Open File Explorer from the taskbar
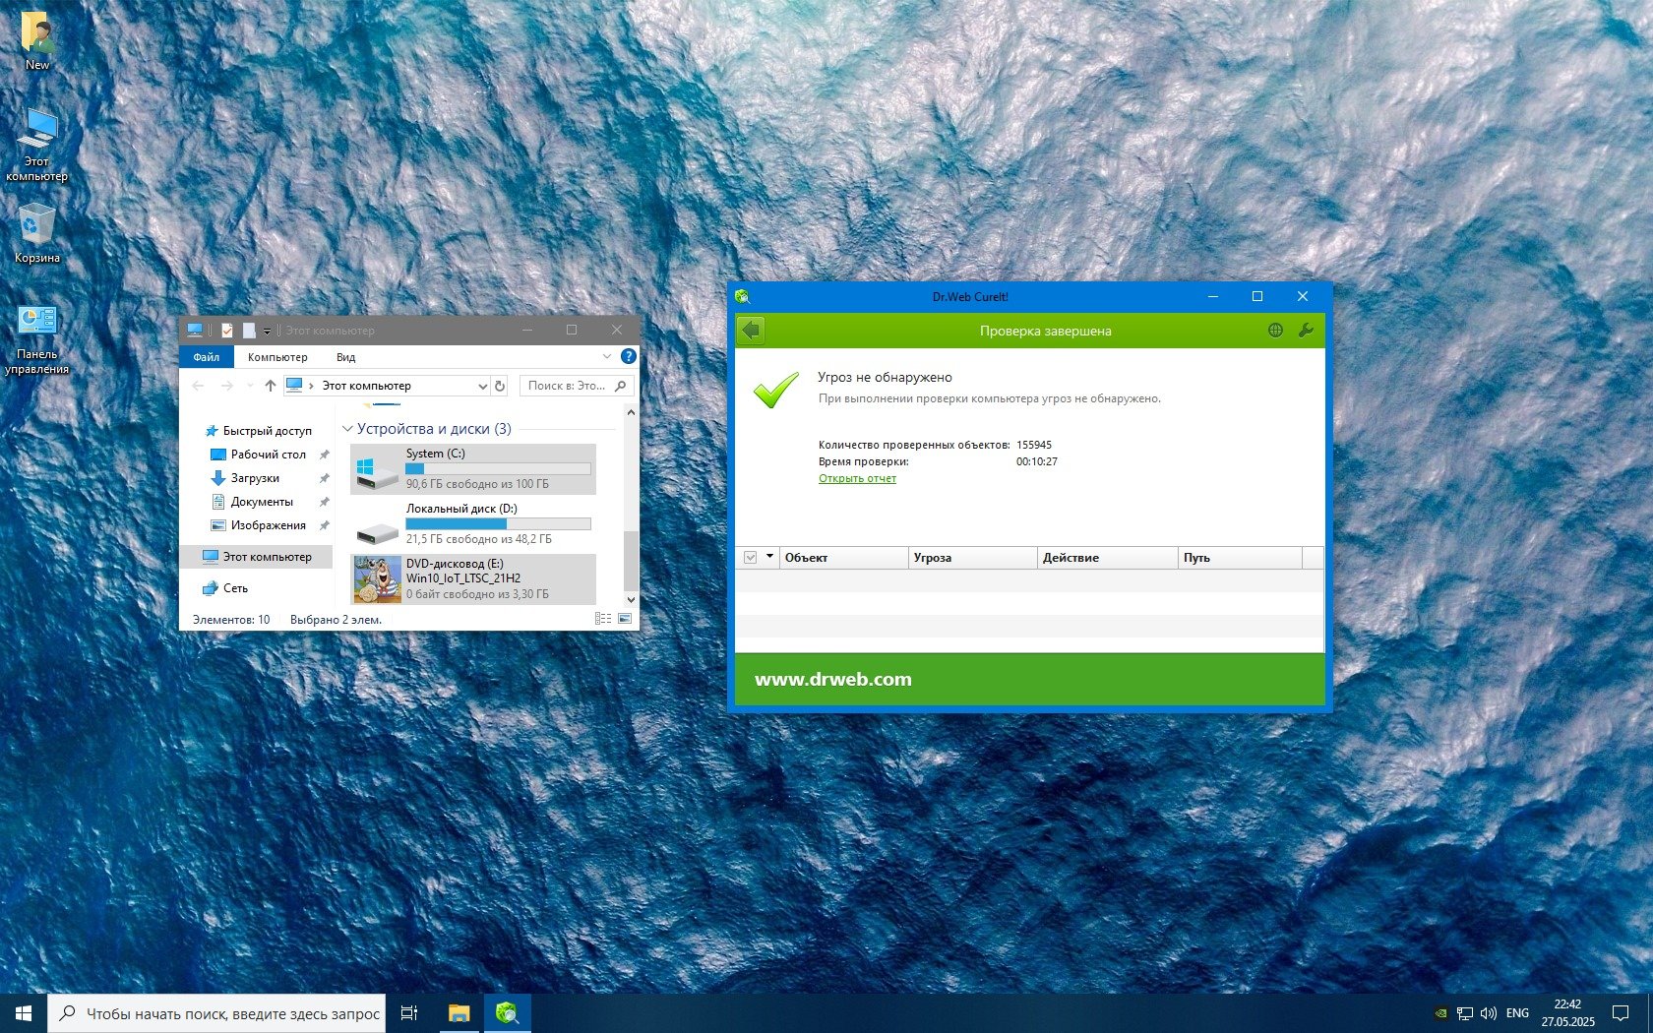 coord(459,1012)
